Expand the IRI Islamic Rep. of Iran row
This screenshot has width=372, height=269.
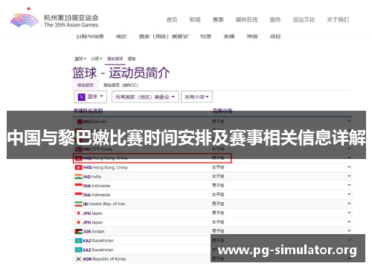pos(349,204)
